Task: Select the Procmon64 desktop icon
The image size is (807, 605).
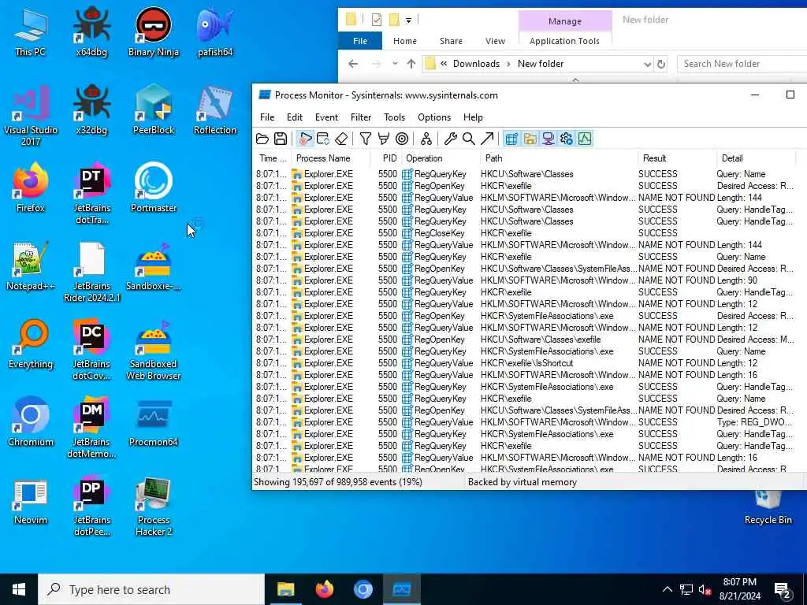Action: pos(154,422)
